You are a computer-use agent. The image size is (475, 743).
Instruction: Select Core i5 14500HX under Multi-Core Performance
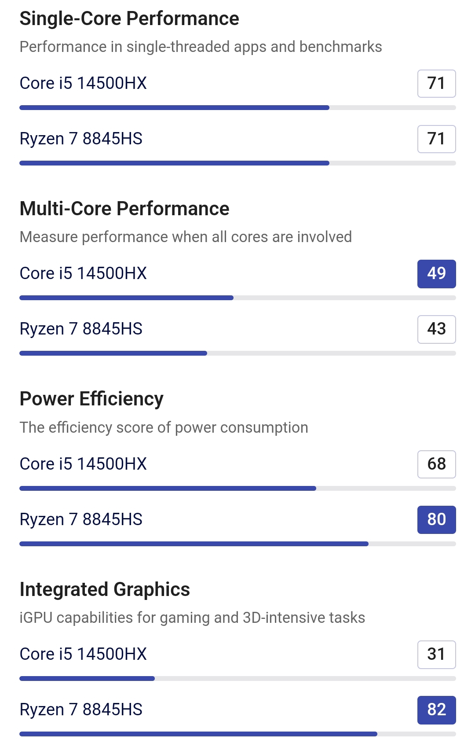click(83, 273)
